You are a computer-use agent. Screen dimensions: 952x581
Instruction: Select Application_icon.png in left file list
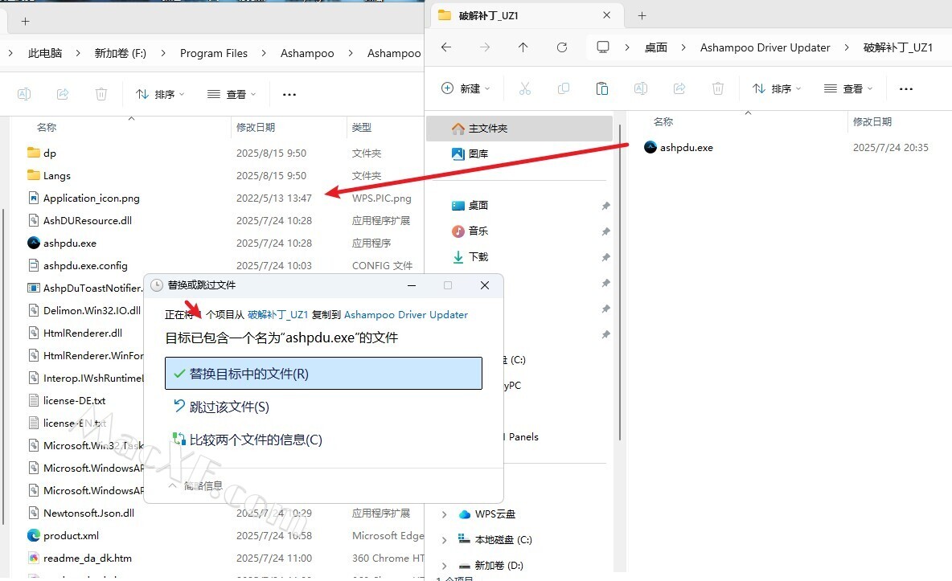point(84,198)
